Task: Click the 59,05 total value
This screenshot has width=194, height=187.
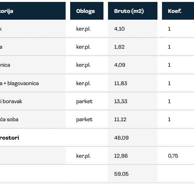Action: pyautogui.click(x=121, y=174)
